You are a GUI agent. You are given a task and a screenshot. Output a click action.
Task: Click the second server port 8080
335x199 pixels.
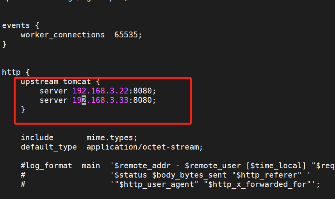pyautogui.click(x=142, y=100)
